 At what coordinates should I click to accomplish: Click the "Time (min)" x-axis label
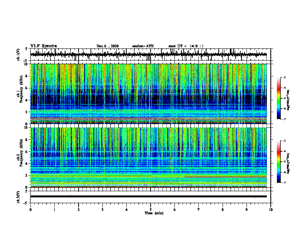154,213
